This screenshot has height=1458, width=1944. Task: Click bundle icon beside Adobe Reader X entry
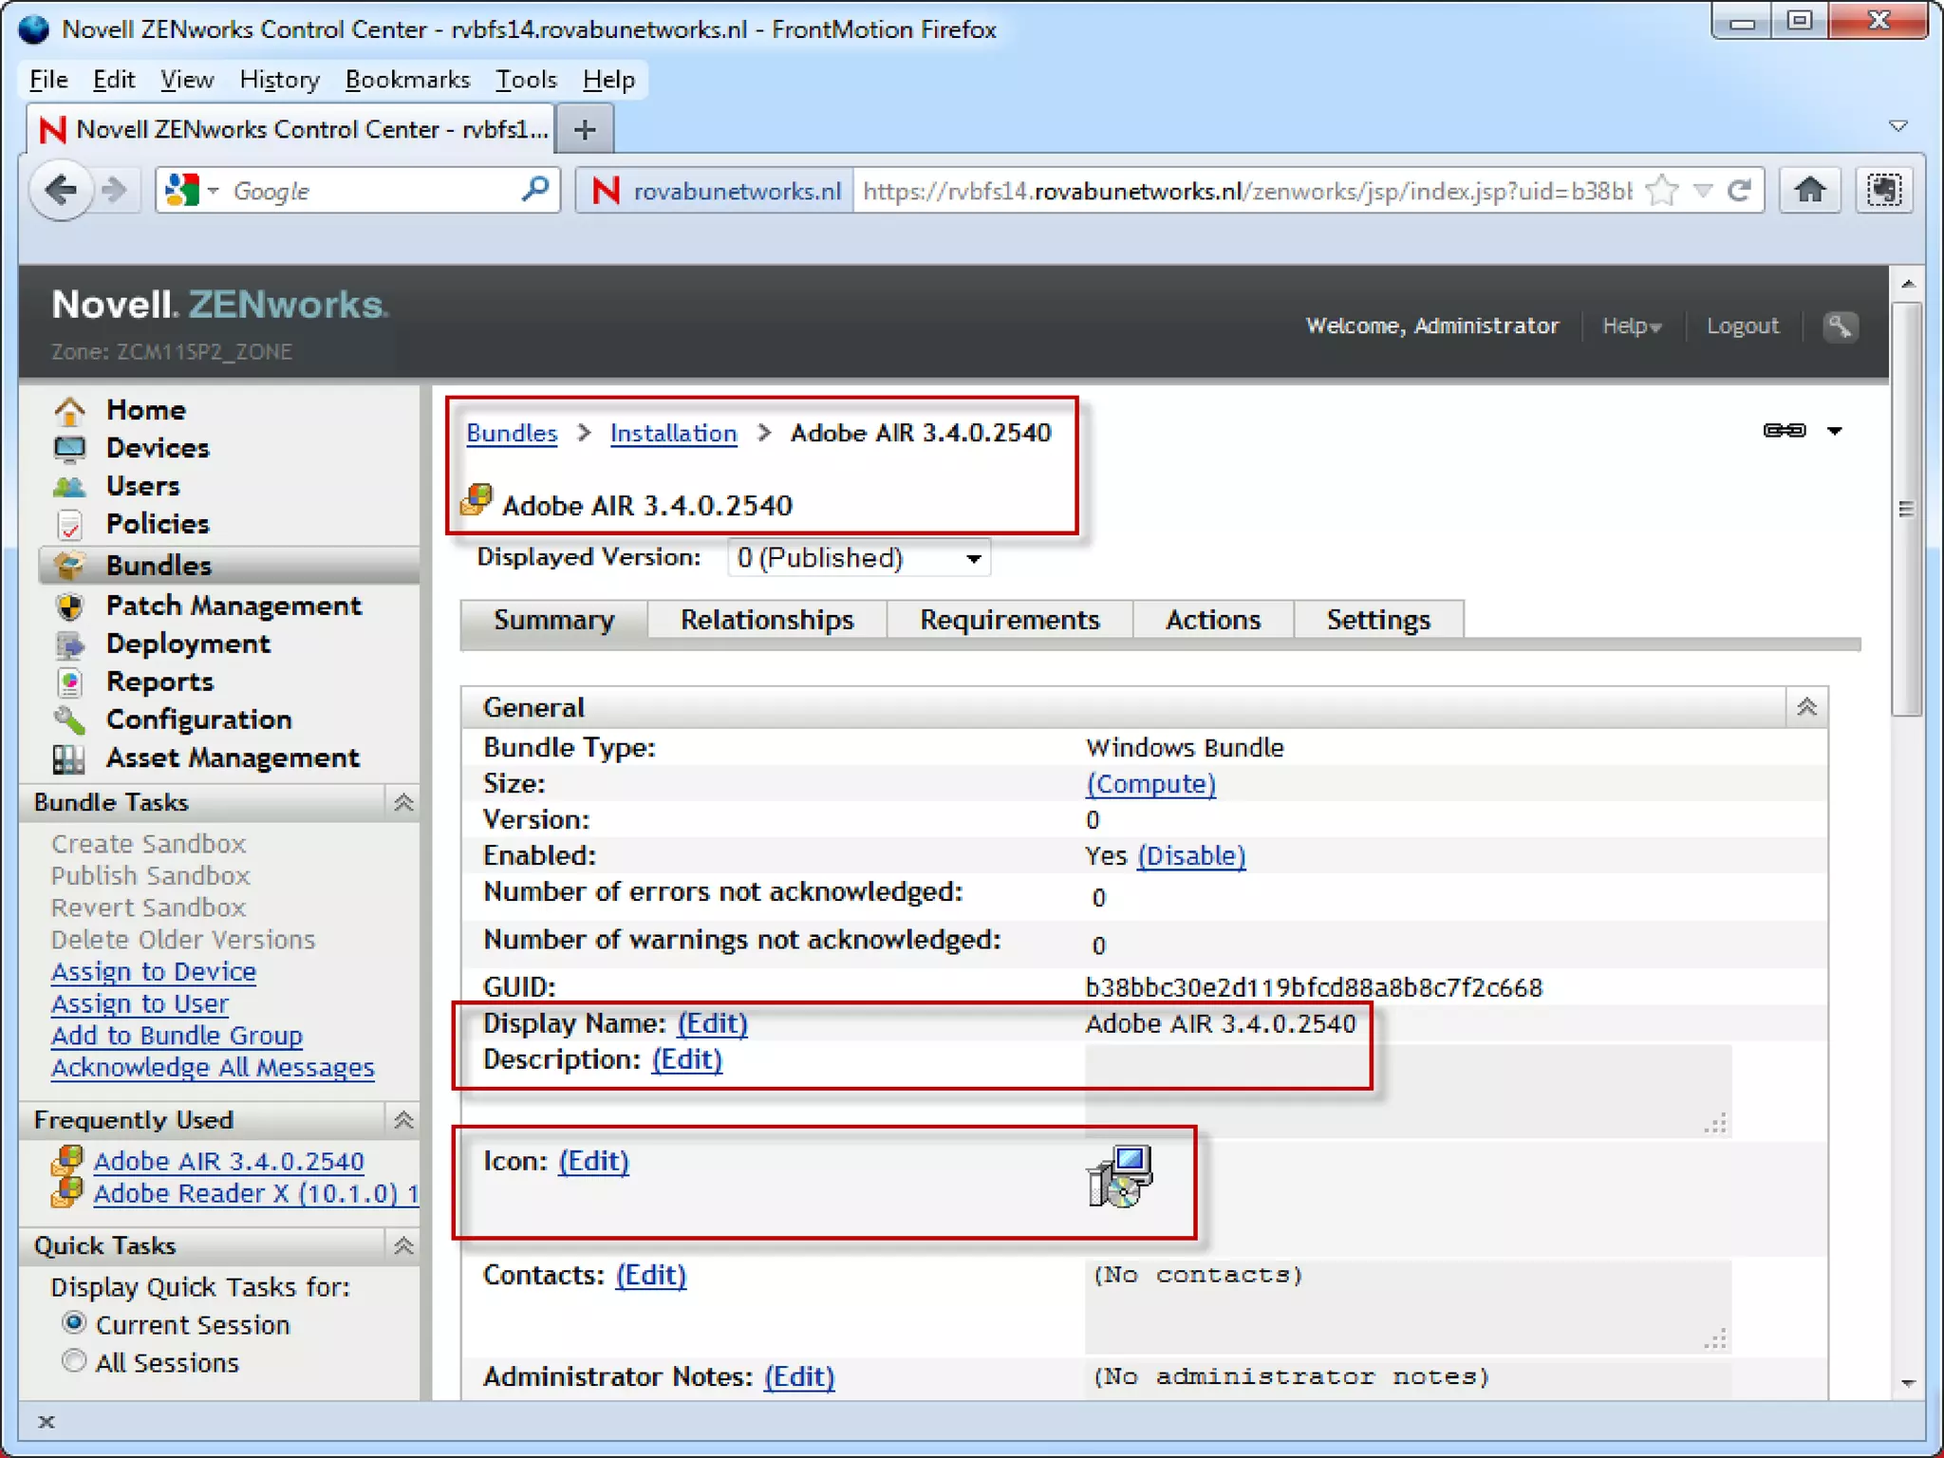coord(67,1192)
